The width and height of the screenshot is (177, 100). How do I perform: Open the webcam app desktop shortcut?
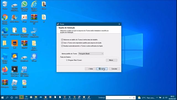click(34, 57)
